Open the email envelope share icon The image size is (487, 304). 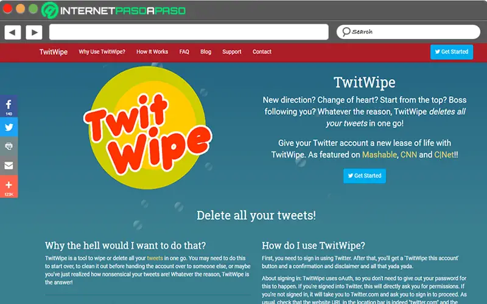[9, 165]
